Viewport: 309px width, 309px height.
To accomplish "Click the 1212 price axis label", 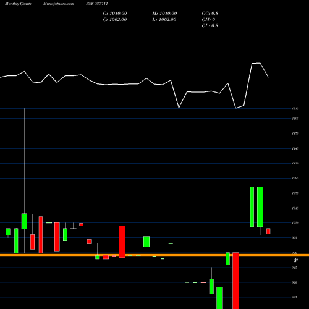I will tap(295, 109).
